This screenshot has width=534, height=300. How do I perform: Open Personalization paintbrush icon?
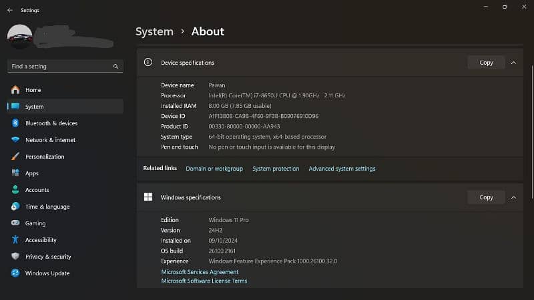15,157
